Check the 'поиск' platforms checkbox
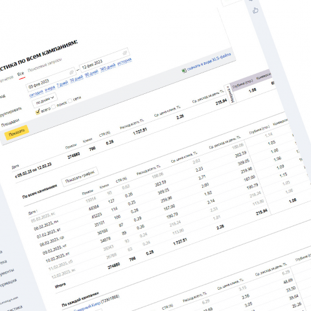 (x=53, y=106)
